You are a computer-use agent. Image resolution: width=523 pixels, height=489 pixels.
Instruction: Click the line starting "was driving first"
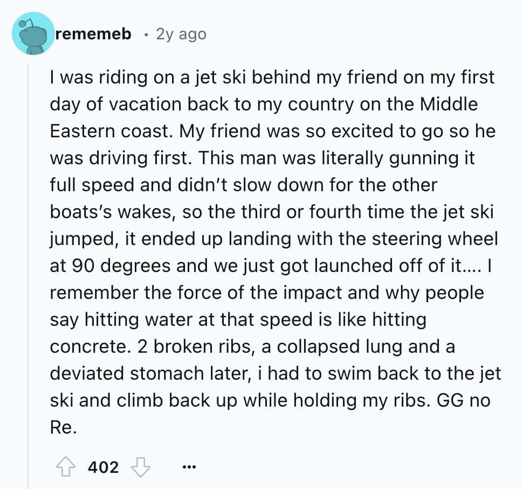264,158
